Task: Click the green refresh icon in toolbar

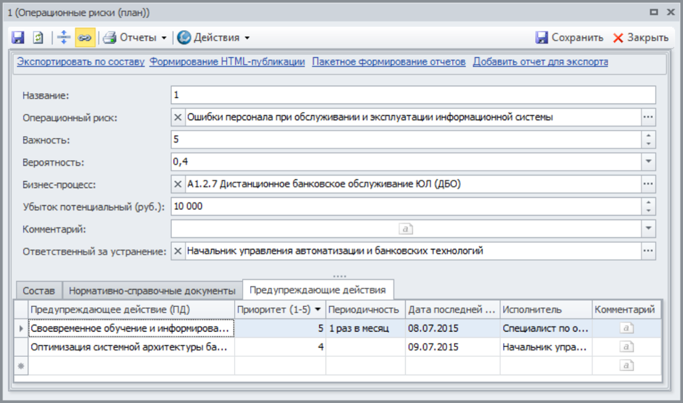Action: 38,38
